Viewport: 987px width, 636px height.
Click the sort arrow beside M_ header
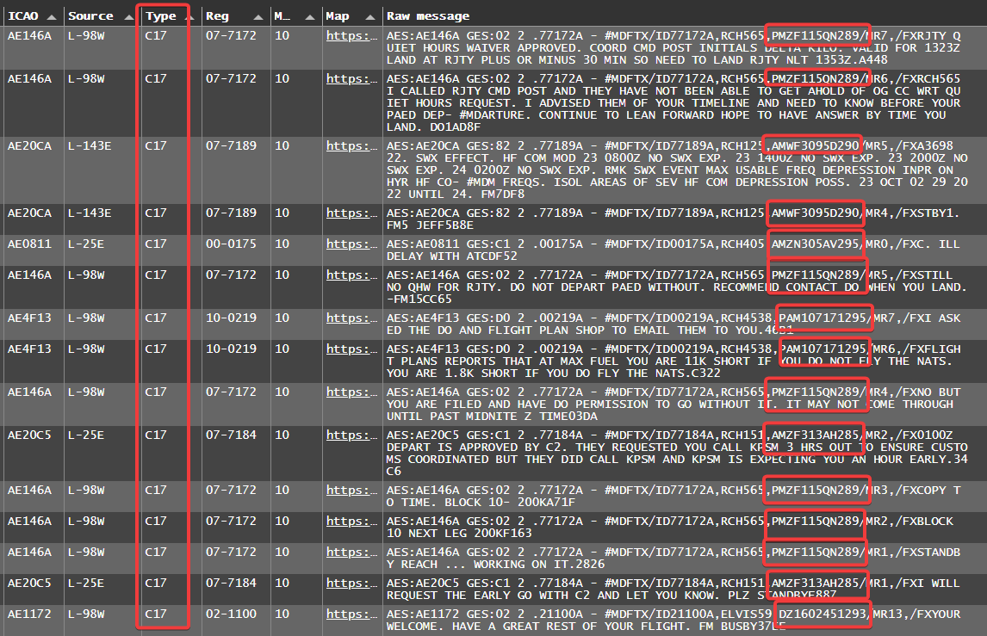(x=310, y=17)
